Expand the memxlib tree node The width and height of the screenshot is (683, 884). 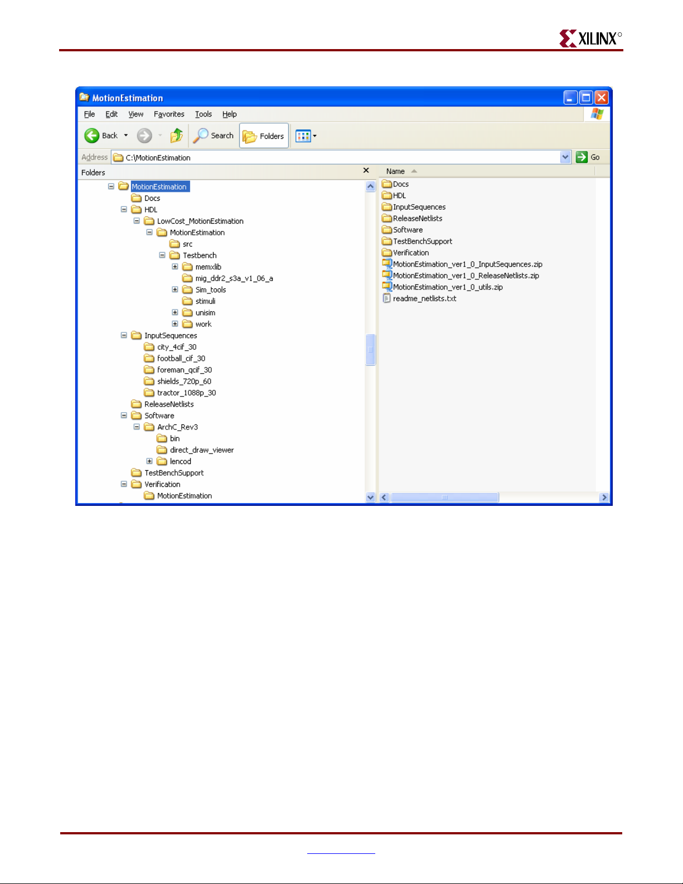click(x=175, y=267)
